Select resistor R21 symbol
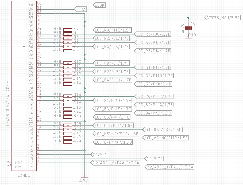The height and width of the screenshot is (185, 243). tap(68, 113)
